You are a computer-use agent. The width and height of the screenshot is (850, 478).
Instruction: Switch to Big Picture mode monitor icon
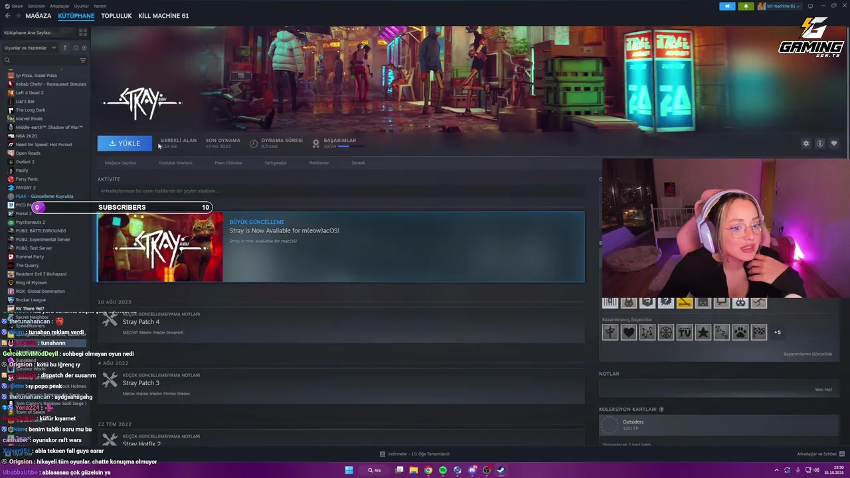point(810,6)
